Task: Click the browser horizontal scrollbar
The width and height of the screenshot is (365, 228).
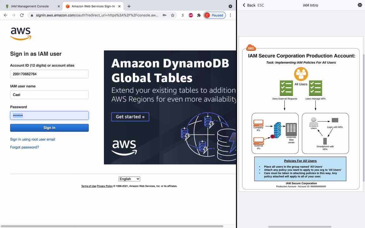Action: pos(112,226)
